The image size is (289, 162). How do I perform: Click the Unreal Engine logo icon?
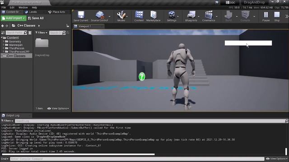tap(2, 2)
